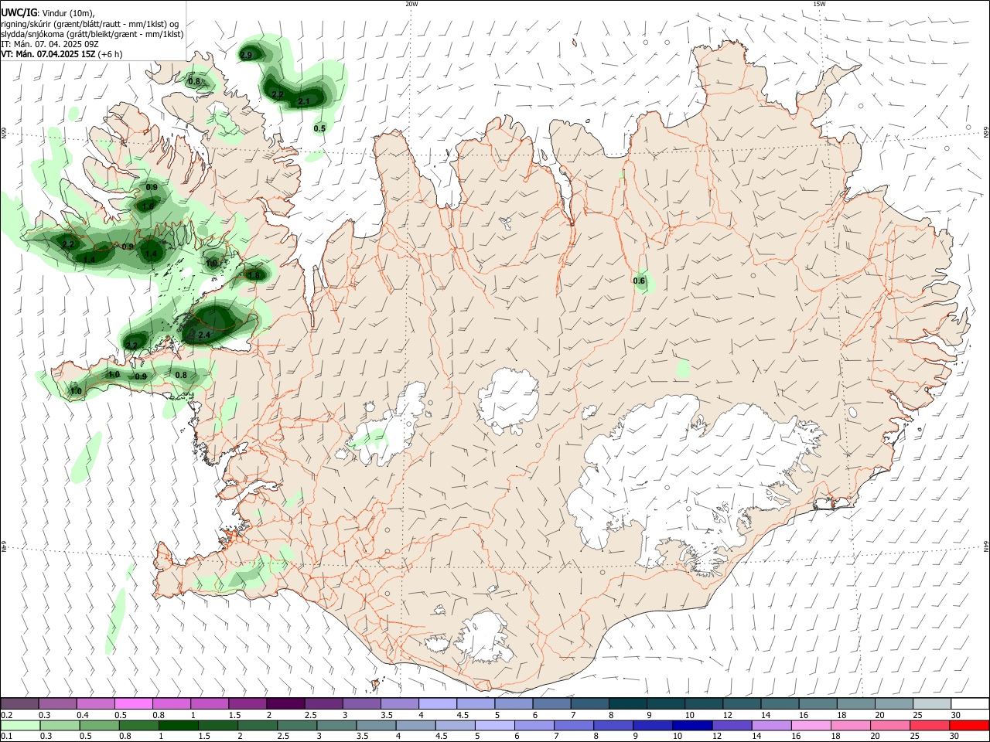This screenshot has height=742, width=990.
Task: Click the white 30 swatch on the sleet/snow scale
Action: [x=969, y=703]
